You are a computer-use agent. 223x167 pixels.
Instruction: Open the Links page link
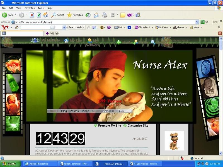120,111
